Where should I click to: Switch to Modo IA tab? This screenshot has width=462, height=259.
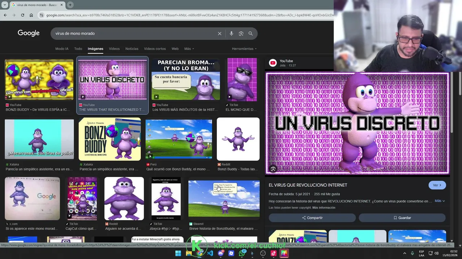coord(62,49)
